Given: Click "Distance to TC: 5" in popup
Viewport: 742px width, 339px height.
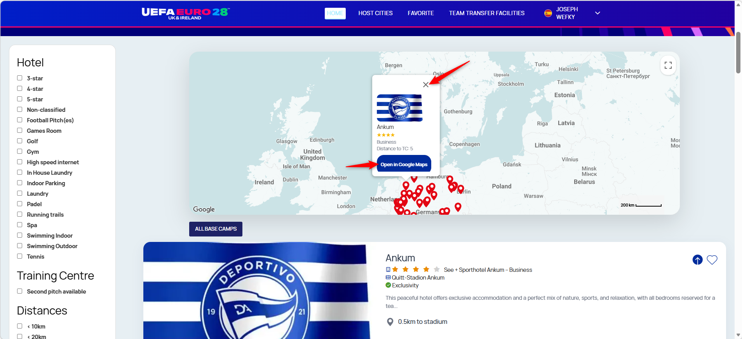Looking at the screenshot, I should pos(395,149).
